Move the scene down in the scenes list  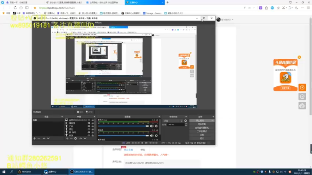pos(48,138)
